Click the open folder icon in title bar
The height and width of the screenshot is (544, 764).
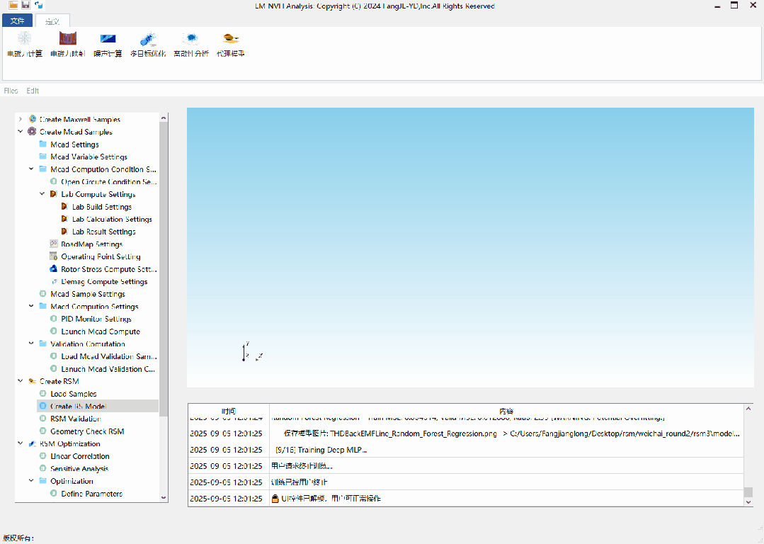pyautogui.click(x=13, y=5)
